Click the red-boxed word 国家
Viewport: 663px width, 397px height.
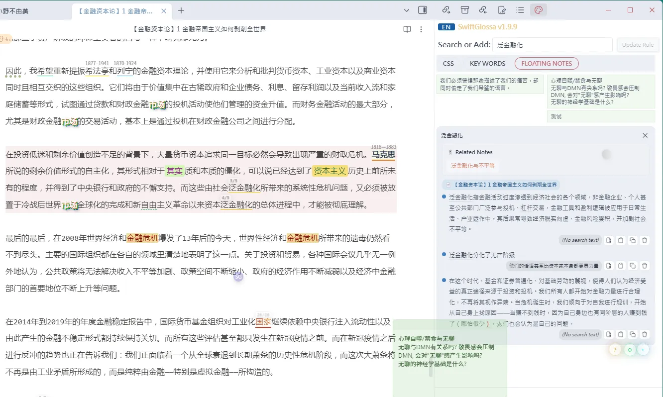263,321
